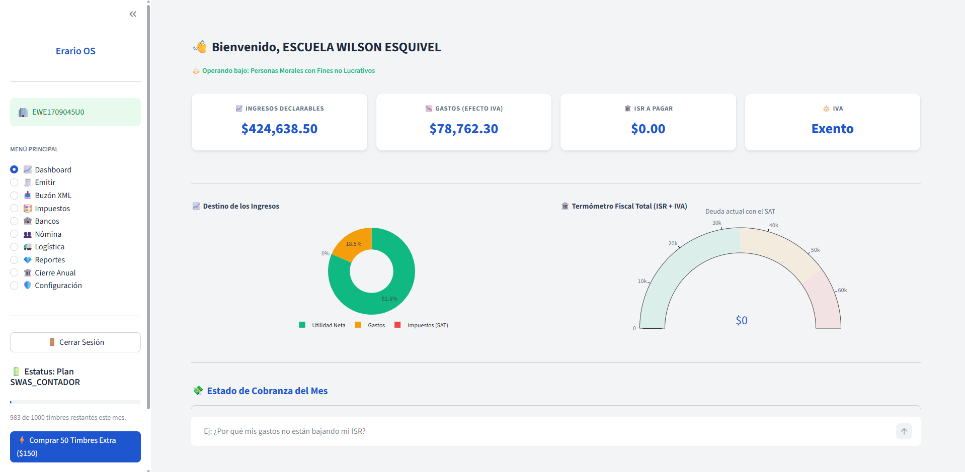The image size is (965, 472).
Task: Open the Reportes menu entry
Action: (x=49, y=259)
